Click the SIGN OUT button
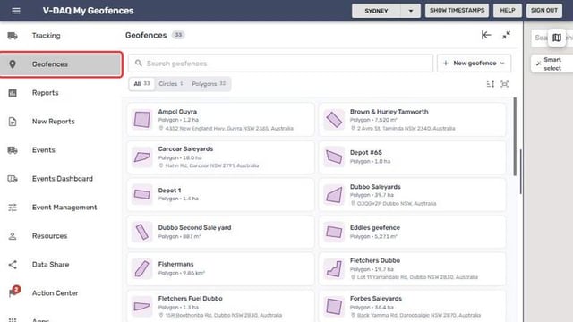The image size is (573, 322). (x=544, y=10)
